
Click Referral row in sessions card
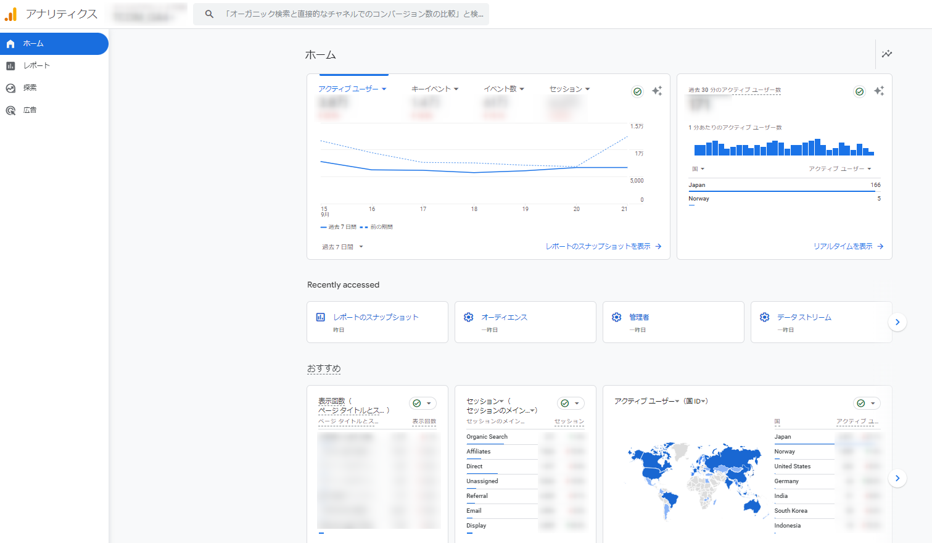526,496
